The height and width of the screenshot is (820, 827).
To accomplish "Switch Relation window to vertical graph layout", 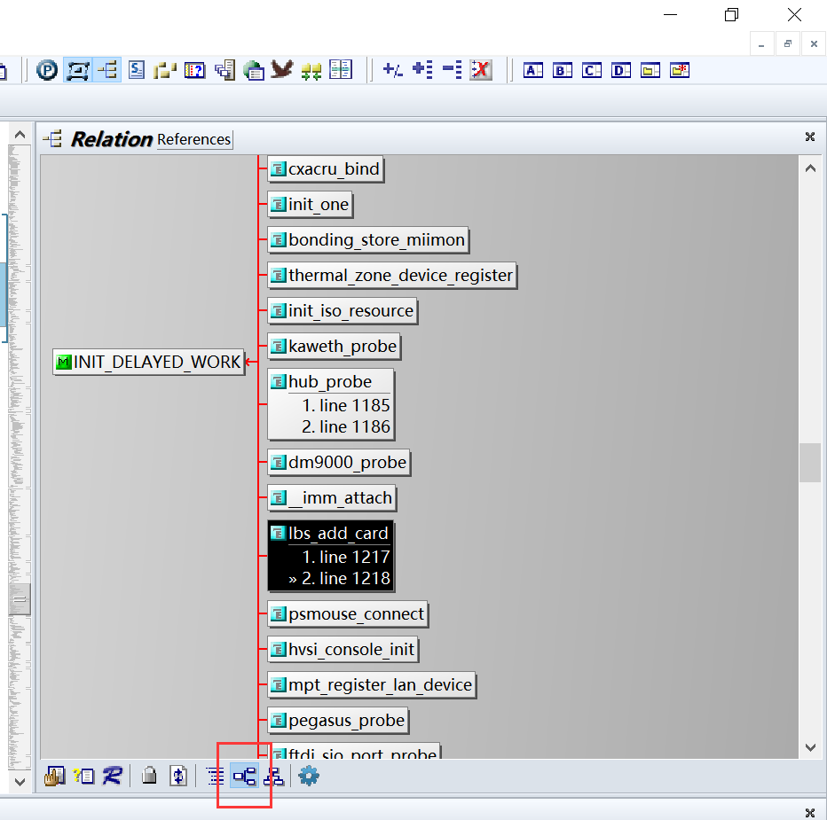I will pyautogui.click(x=273, y=776).
